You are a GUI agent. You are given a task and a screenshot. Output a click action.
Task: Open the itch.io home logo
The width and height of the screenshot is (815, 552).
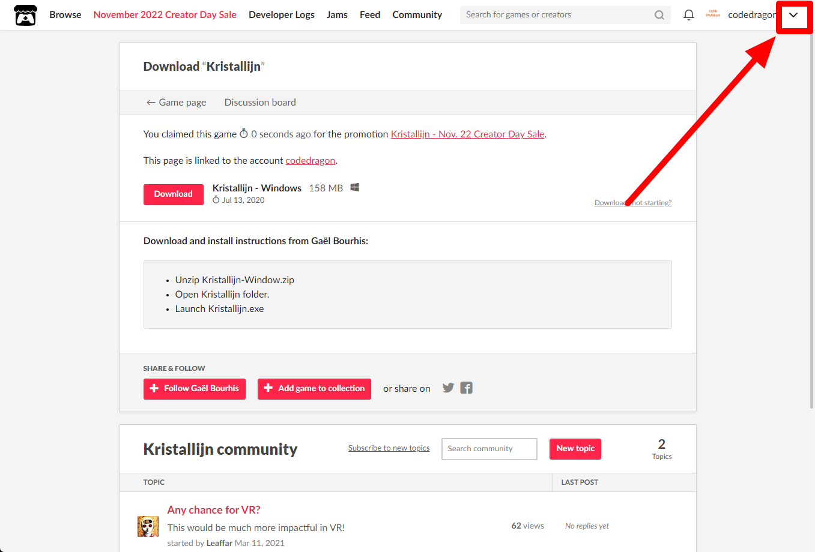(25, 15)
